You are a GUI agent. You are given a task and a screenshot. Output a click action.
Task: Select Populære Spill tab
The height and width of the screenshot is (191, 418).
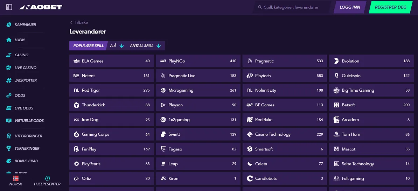pyautogui.click(x=89, y=45)
